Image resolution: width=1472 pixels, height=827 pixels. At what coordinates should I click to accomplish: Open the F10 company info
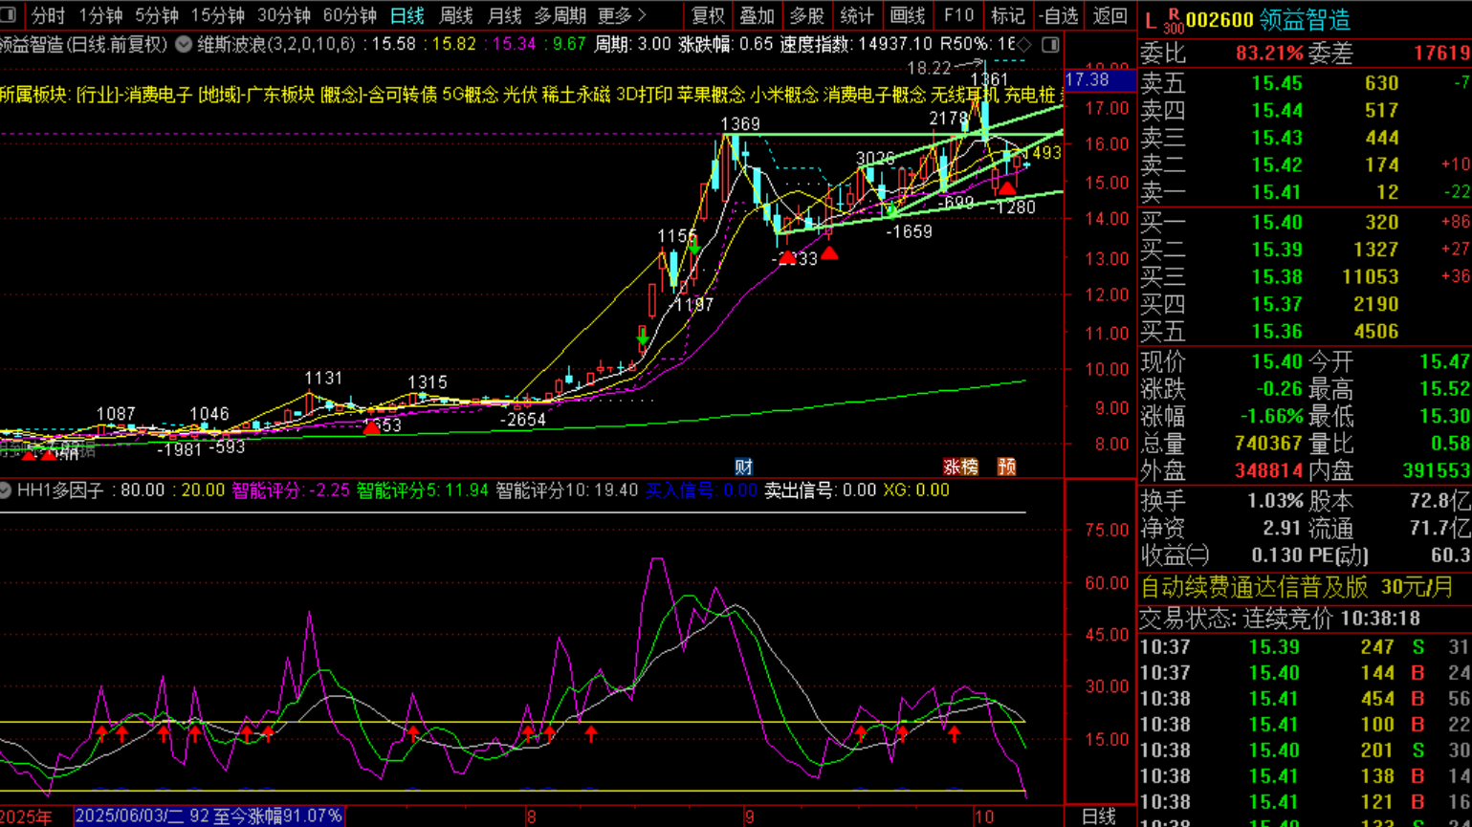[957, 15]
